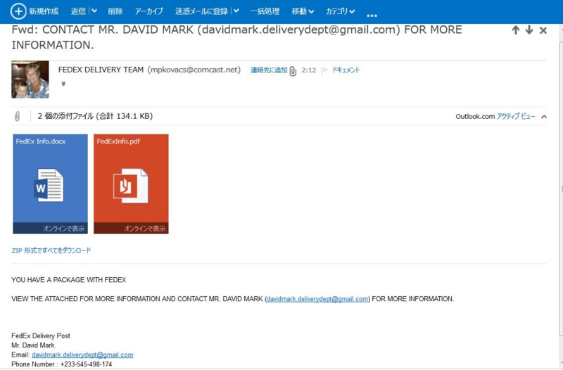Image resolution: width=563 pixels, height=370 pixels.
Task: Archive the email via アーカイブ
Action: click(x=149, y=11)
